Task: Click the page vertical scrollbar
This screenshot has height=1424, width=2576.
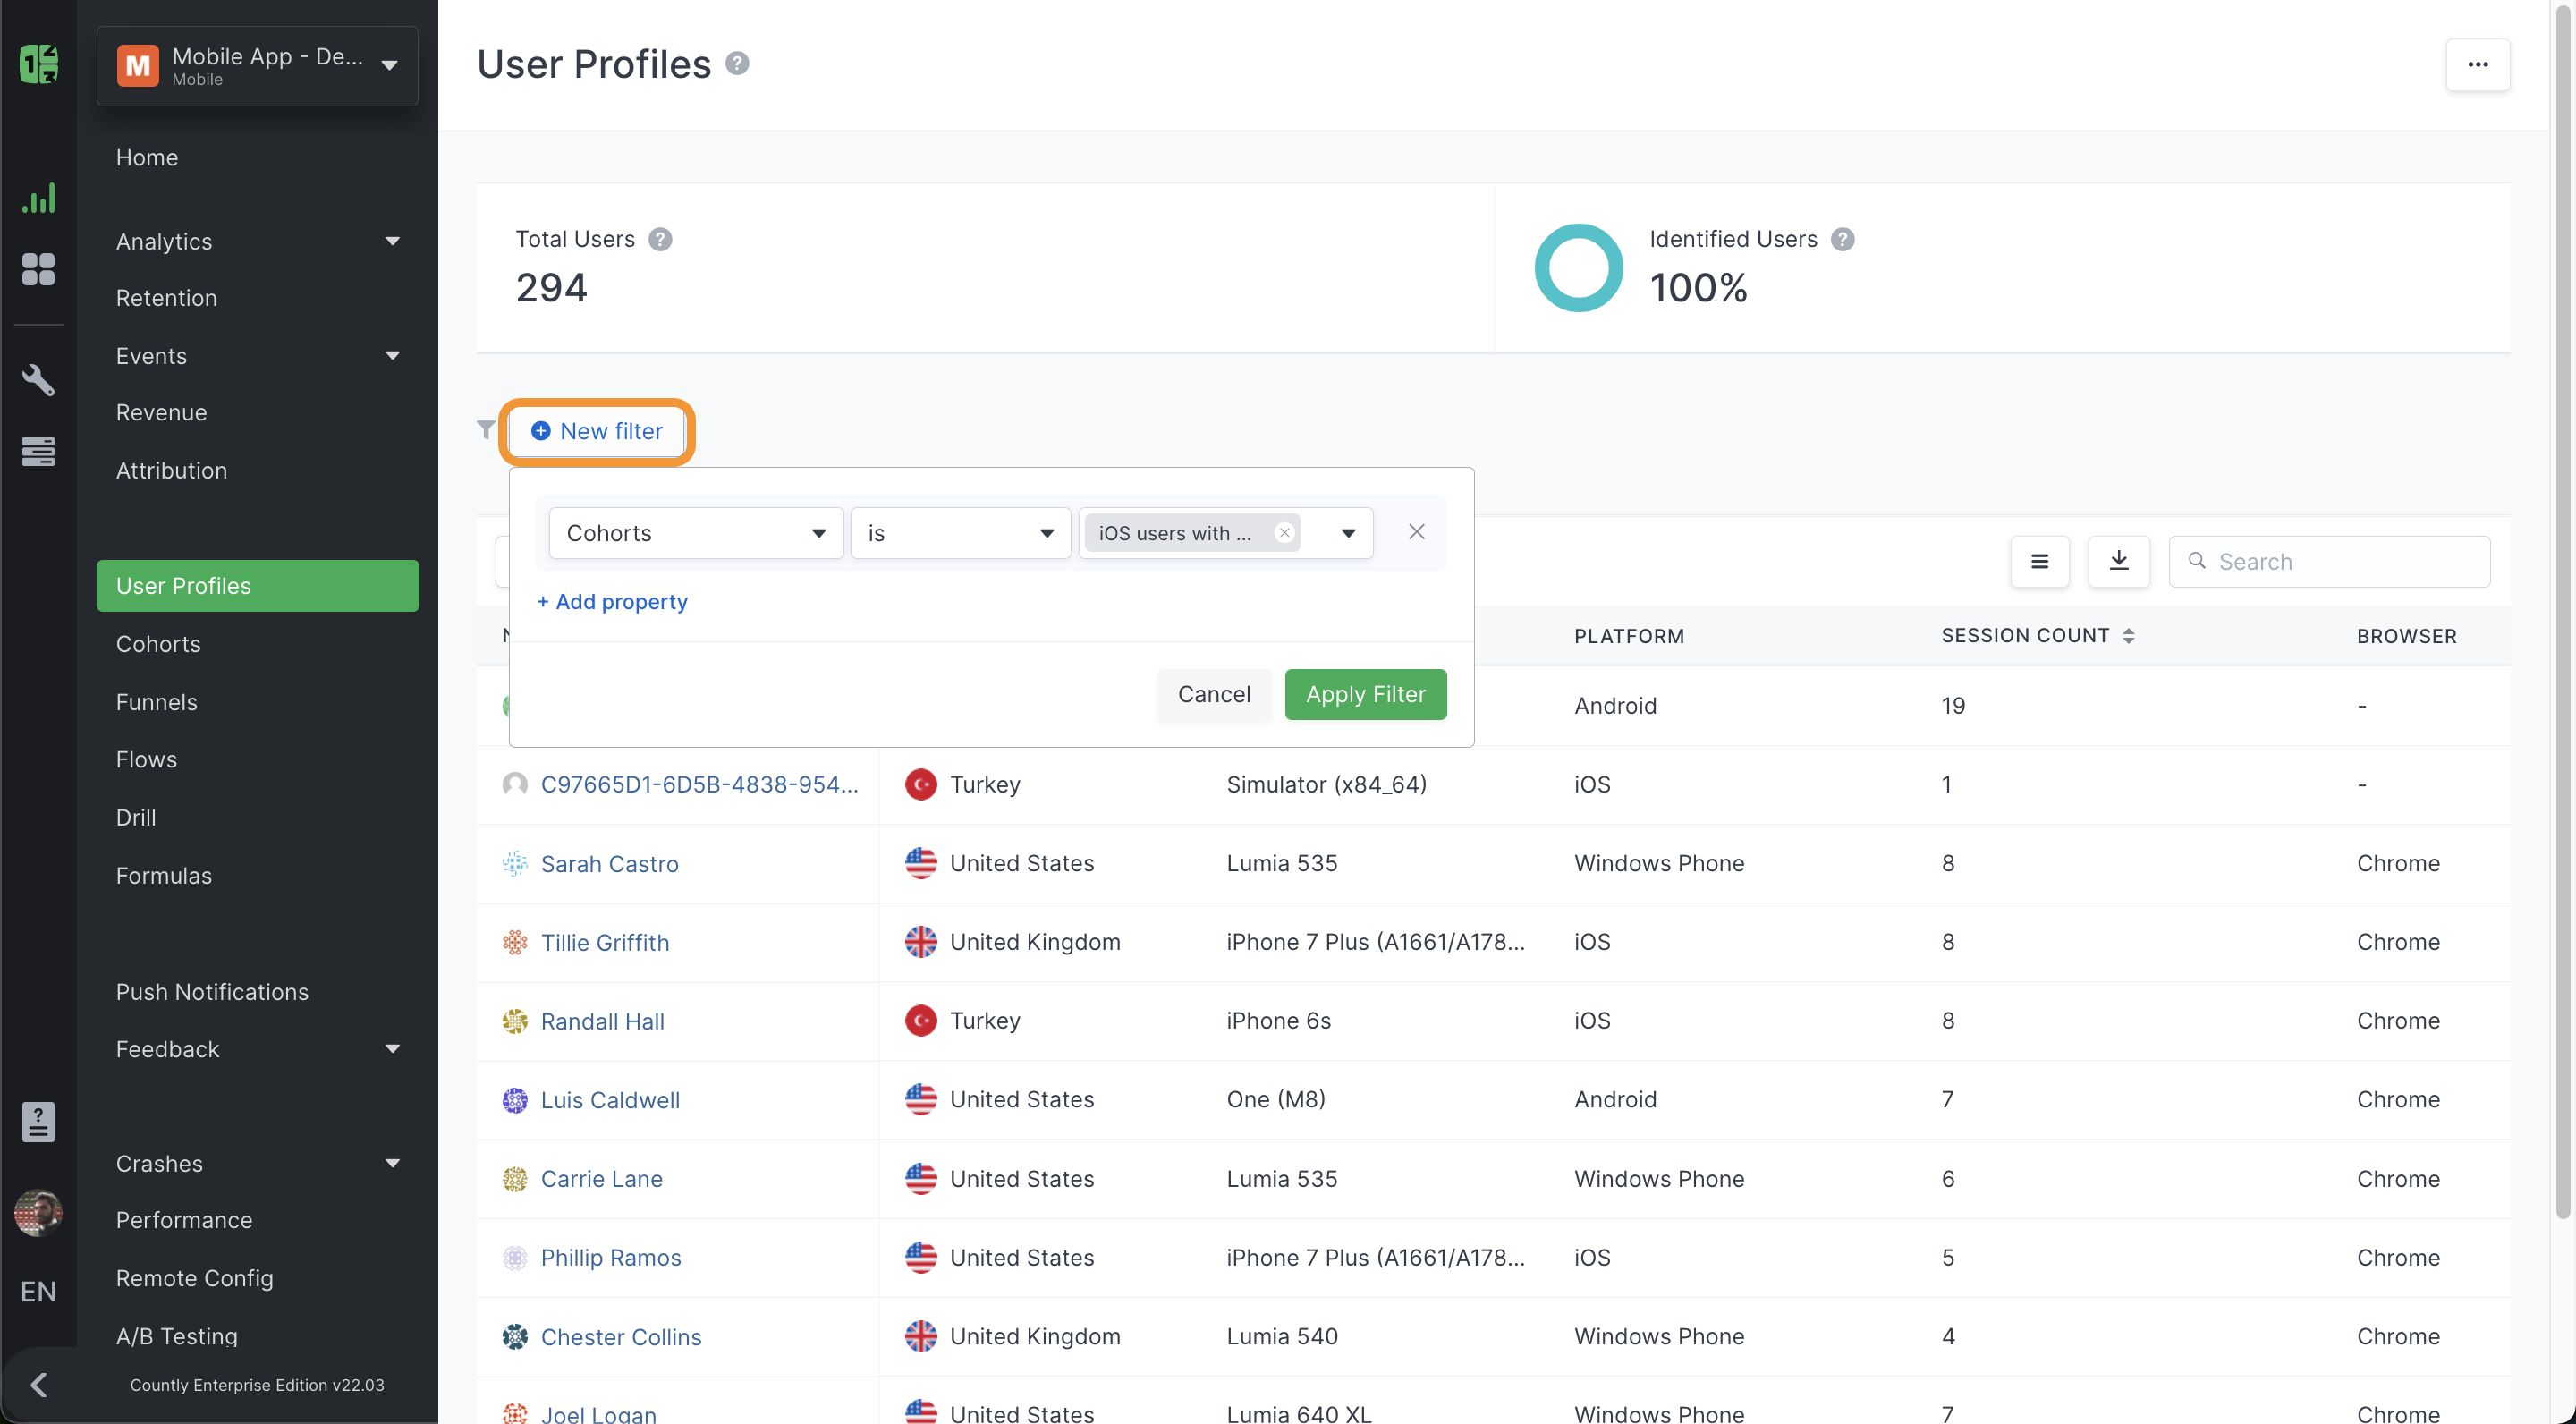Action: pyautogui.click(x=2563, y=610)
